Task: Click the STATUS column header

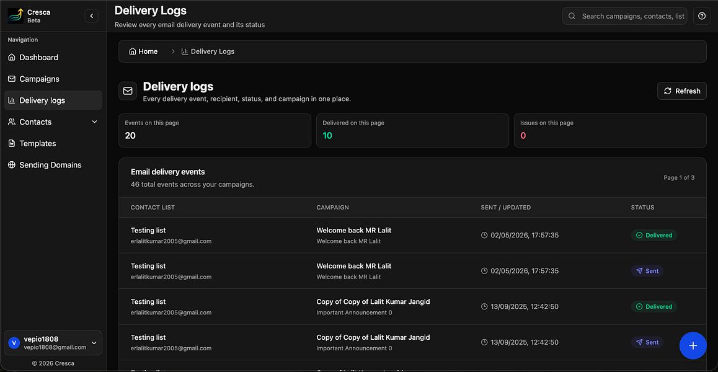Action: [x=643, y=208]
